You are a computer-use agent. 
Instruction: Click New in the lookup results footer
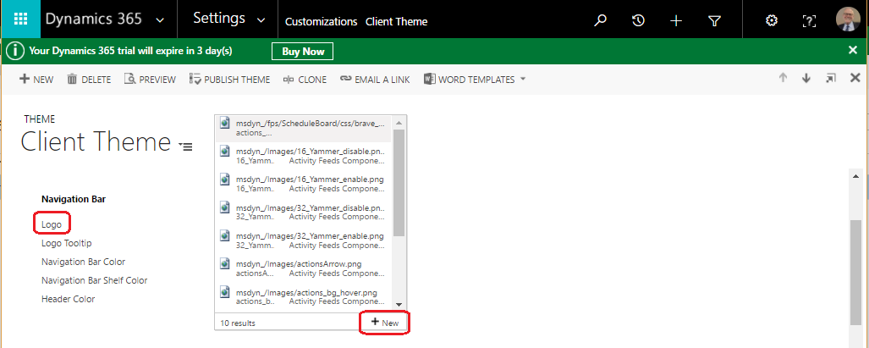(x=385, y=323)
